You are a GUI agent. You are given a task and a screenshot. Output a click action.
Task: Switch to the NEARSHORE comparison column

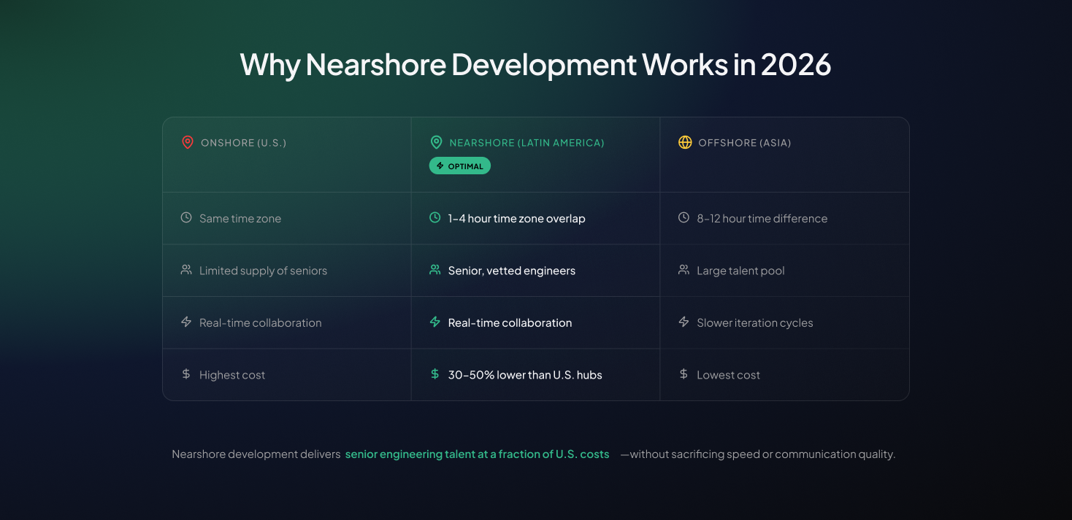tap(535, 154)
